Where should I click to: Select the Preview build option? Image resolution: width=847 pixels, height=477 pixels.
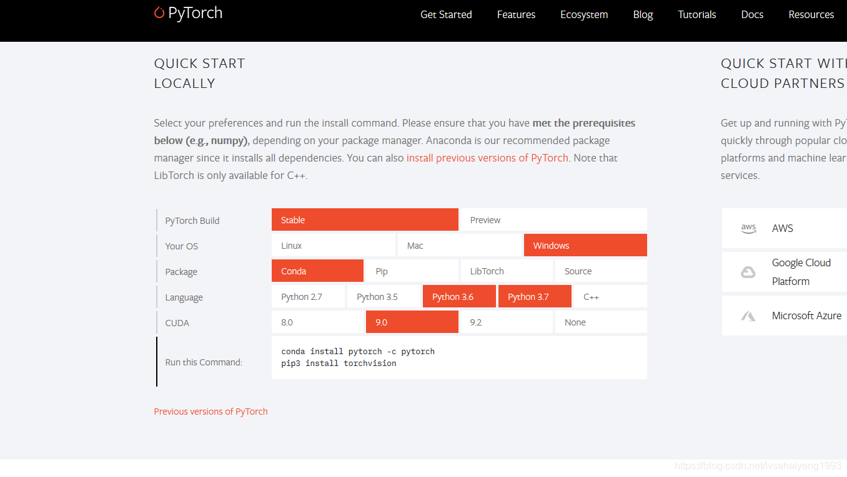553,220
